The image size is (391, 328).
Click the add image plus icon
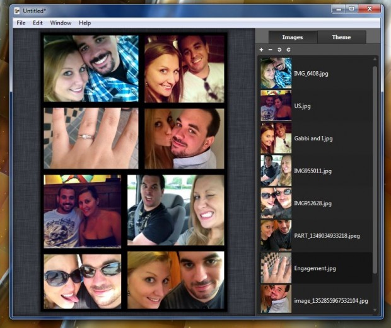click(261, 50)
